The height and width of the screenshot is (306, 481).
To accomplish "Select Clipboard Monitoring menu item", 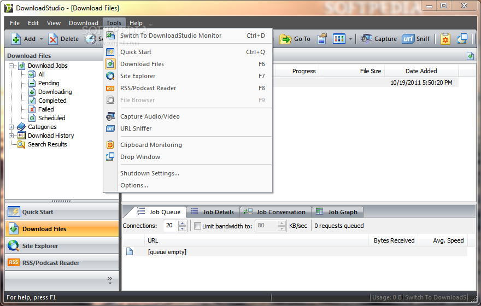I will pyautogui.click(x=187, y=145).
